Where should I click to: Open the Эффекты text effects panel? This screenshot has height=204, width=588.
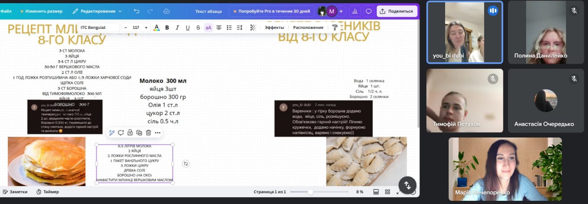click(x=274, y=28)
